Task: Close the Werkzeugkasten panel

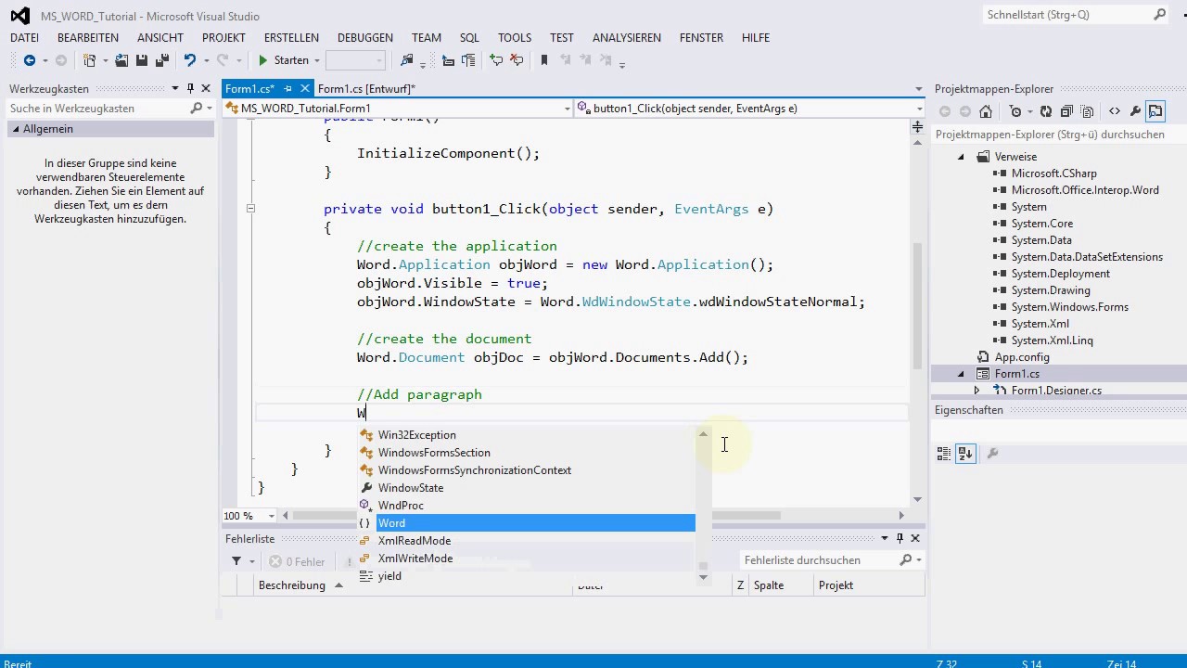Action: pos(206,89)
